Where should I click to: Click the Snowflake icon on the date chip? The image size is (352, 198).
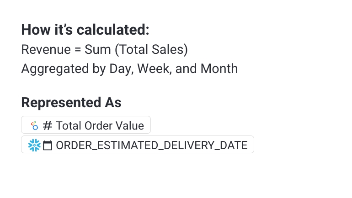34,145
